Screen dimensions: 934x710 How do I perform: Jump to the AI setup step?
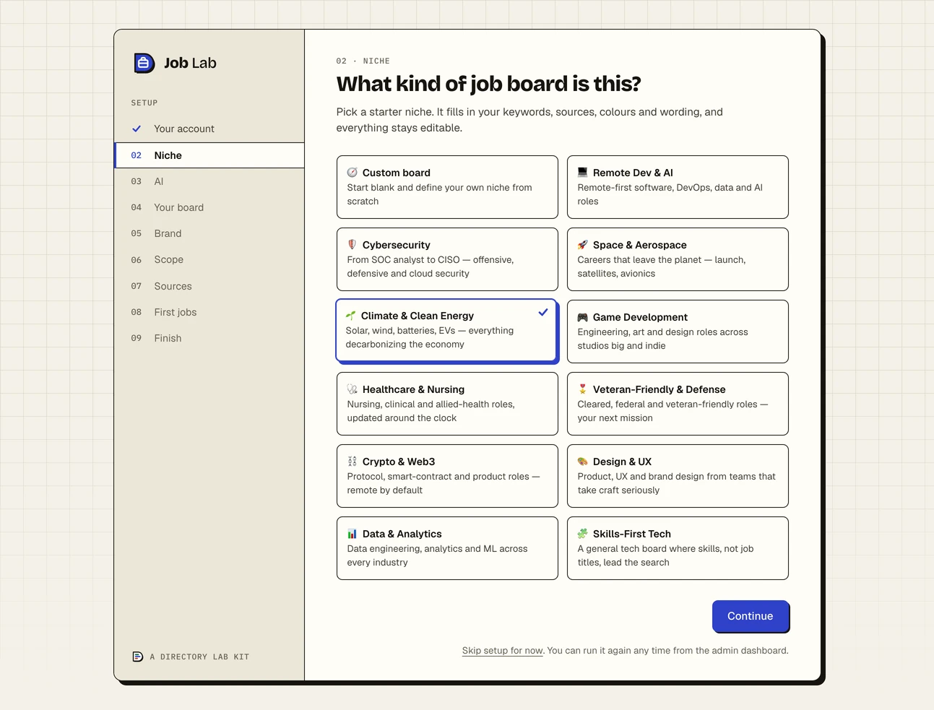pos(209,181)
